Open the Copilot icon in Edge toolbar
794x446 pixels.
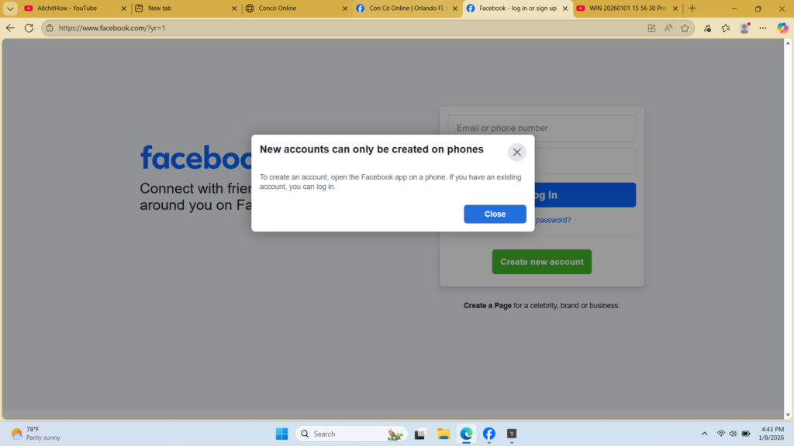coord(782,28)
